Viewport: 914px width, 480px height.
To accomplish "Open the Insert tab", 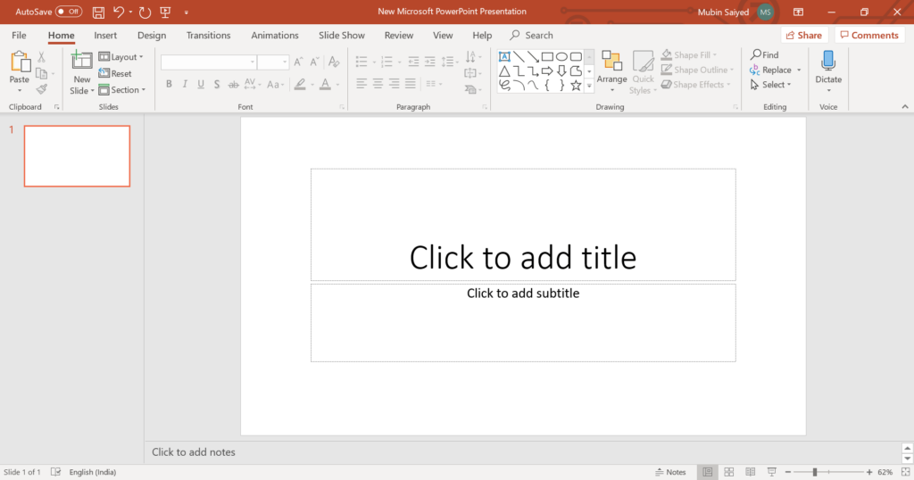I will coord(105,36).
